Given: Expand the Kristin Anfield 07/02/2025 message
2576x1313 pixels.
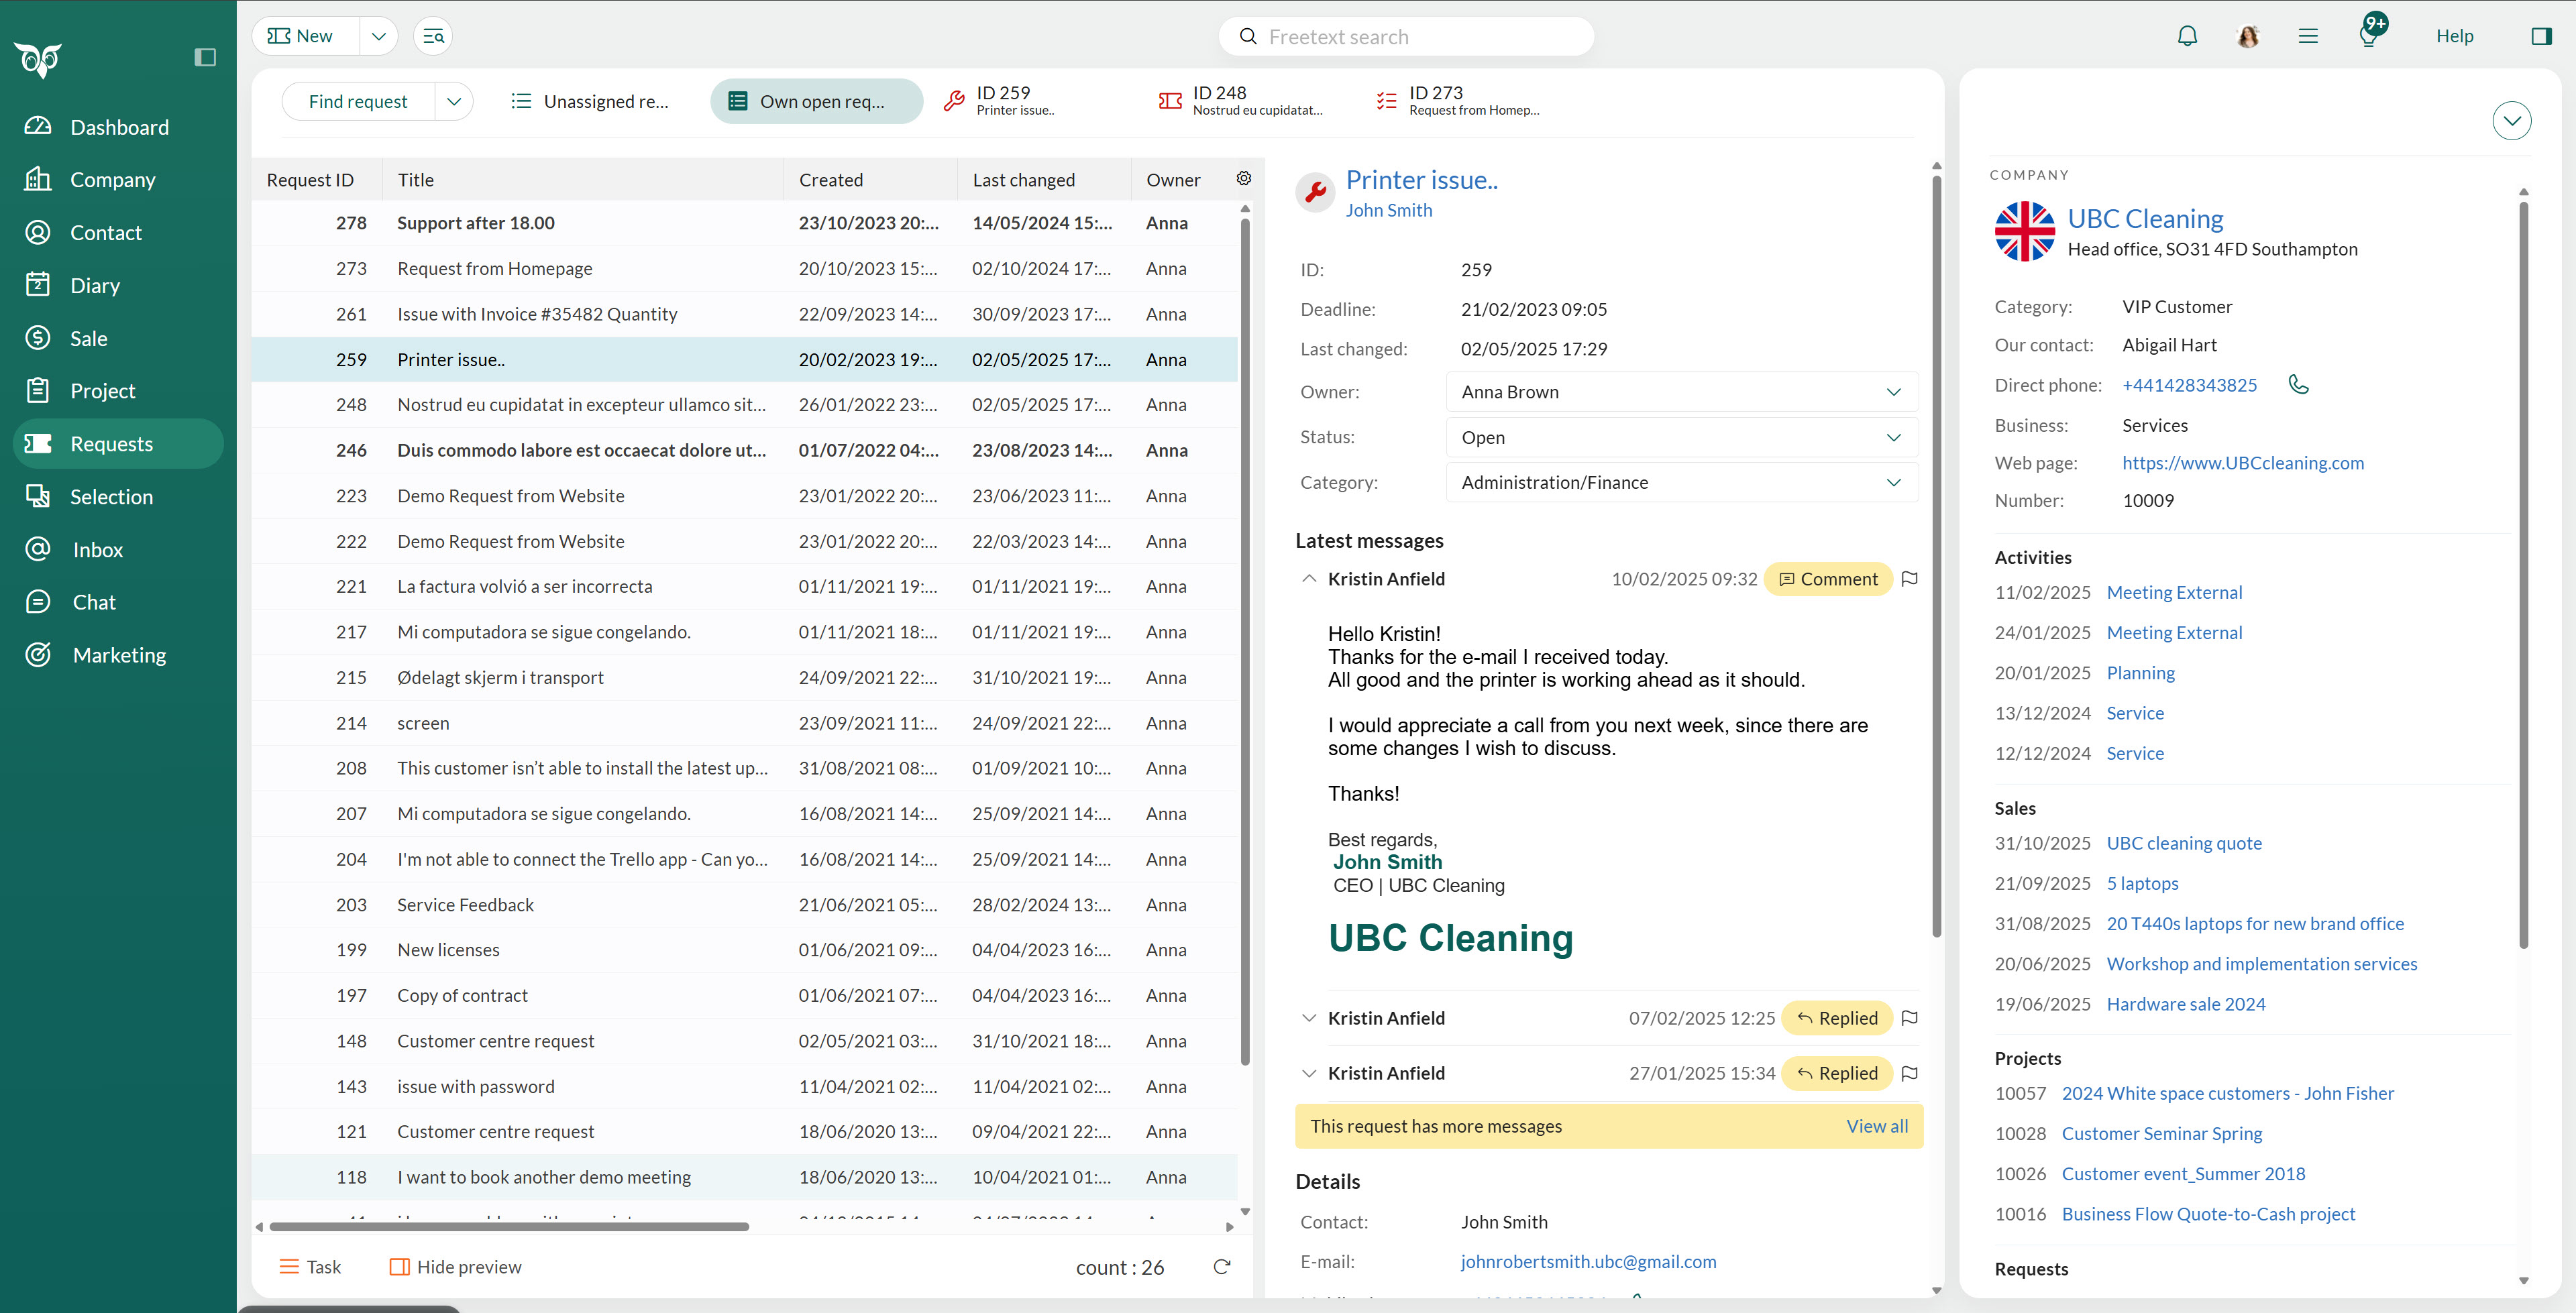Looking at the screenshot, I should 1308,1018.
